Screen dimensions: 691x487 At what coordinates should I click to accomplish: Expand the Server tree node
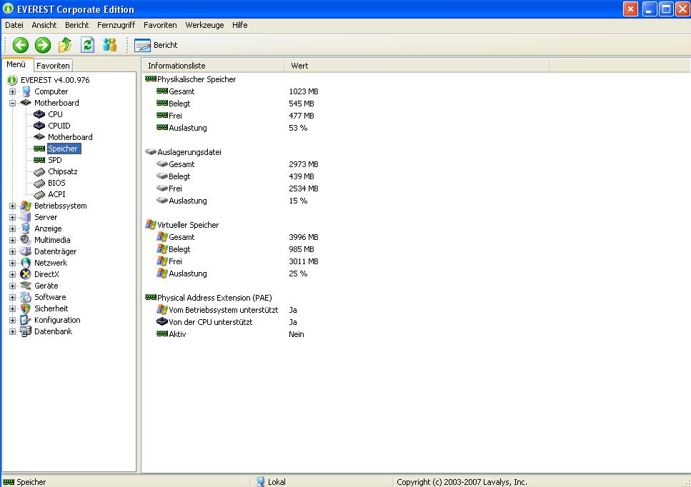(12, 218)
